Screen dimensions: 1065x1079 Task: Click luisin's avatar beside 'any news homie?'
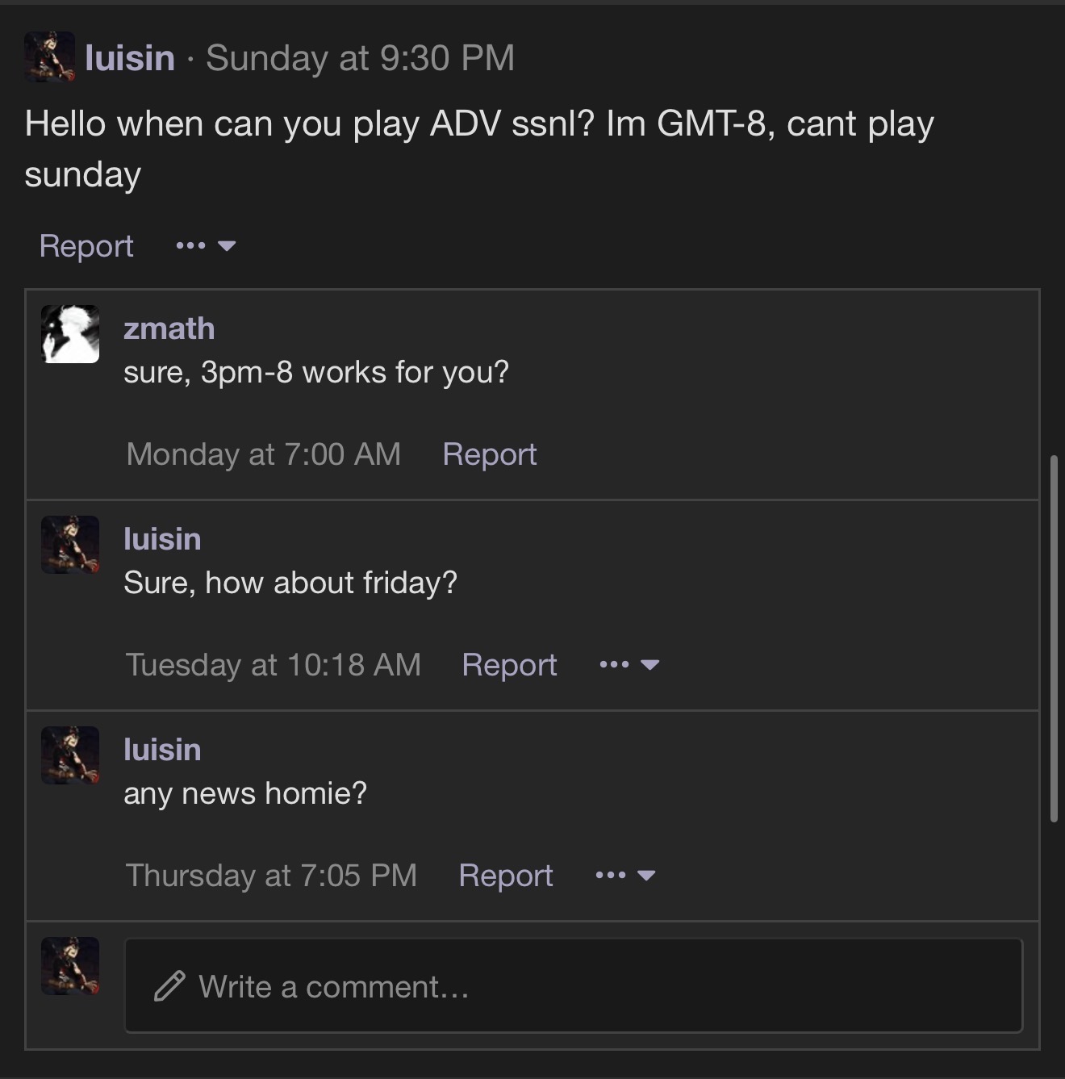(70, 755)
